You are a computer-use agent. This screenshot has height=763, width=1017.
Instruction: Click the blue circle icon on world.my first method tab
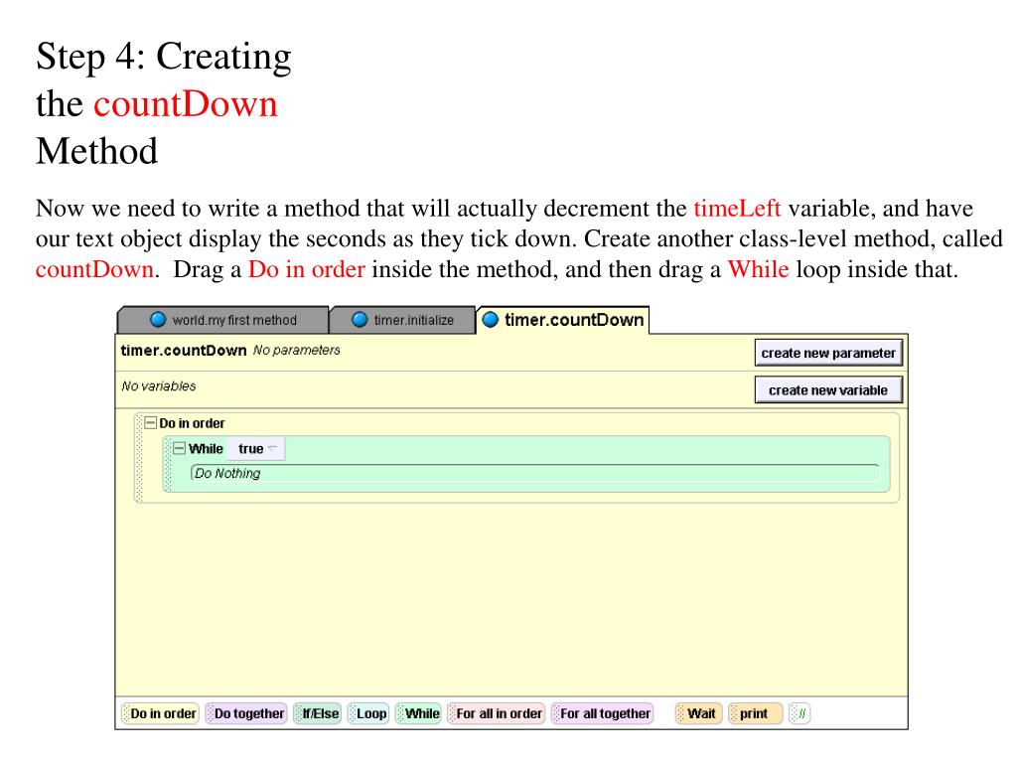point(158,320)
